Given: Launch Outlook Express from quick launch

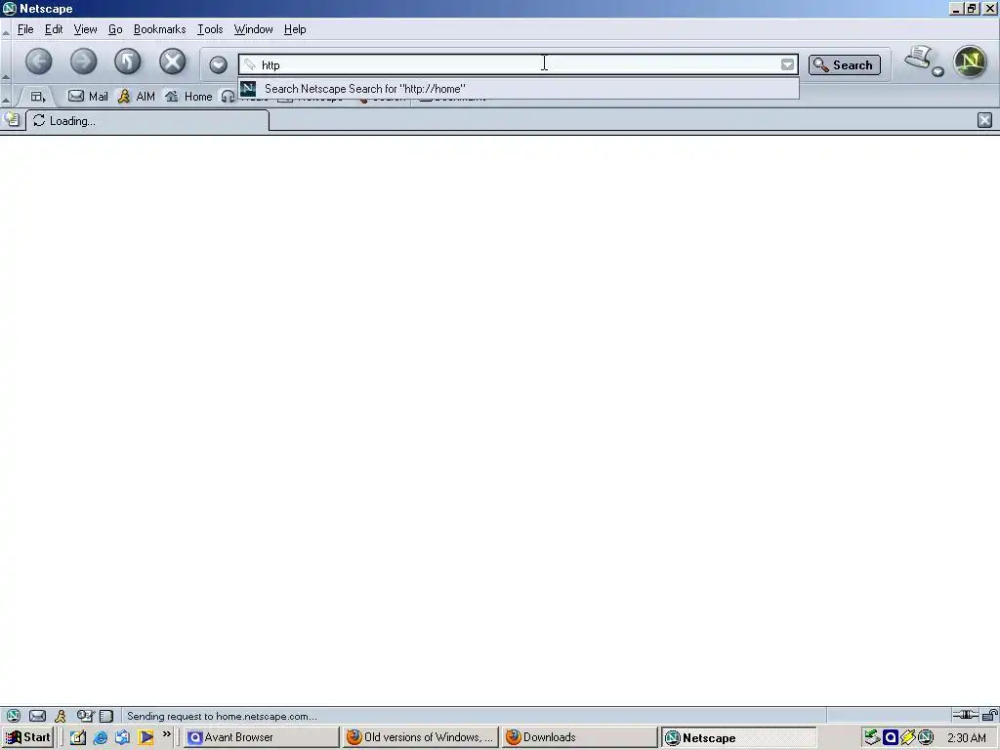Looking at the screenshot, I should pyautogui.click(x=122, y=737).
